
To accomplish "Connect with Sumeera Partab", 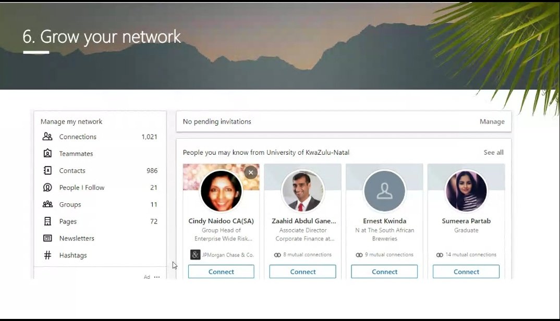I will click(x=466, y=271).
